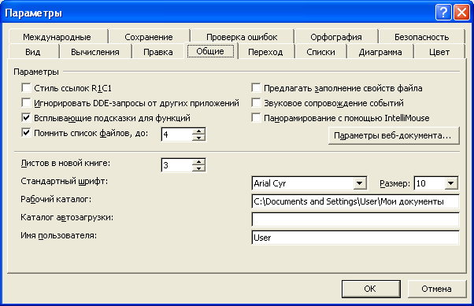This screenshot has width=474, height=306.
Task: Toggle Панорамирование с помощью IntelliMouse
Action: point(256,117)
